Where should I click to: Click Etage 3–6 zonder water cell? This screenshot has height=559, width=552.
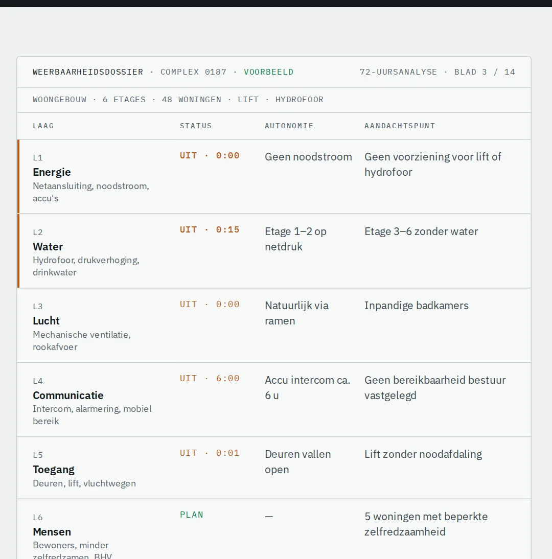point(421,231)
